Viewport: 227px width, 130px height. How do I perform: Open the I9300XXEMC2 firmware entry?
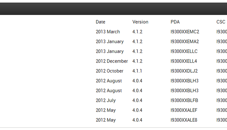point(185,32)
